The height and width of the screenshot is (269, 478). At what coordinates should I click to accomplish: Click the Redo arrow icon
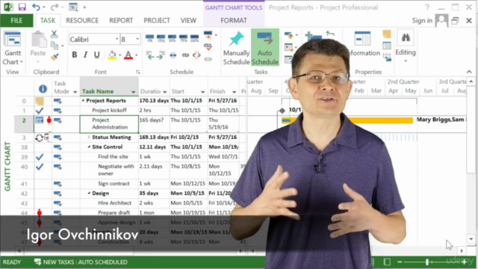(55, 7)
